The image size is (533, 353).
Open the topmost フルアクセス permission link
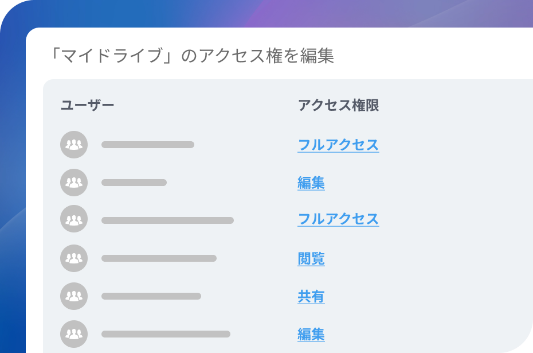338,145
